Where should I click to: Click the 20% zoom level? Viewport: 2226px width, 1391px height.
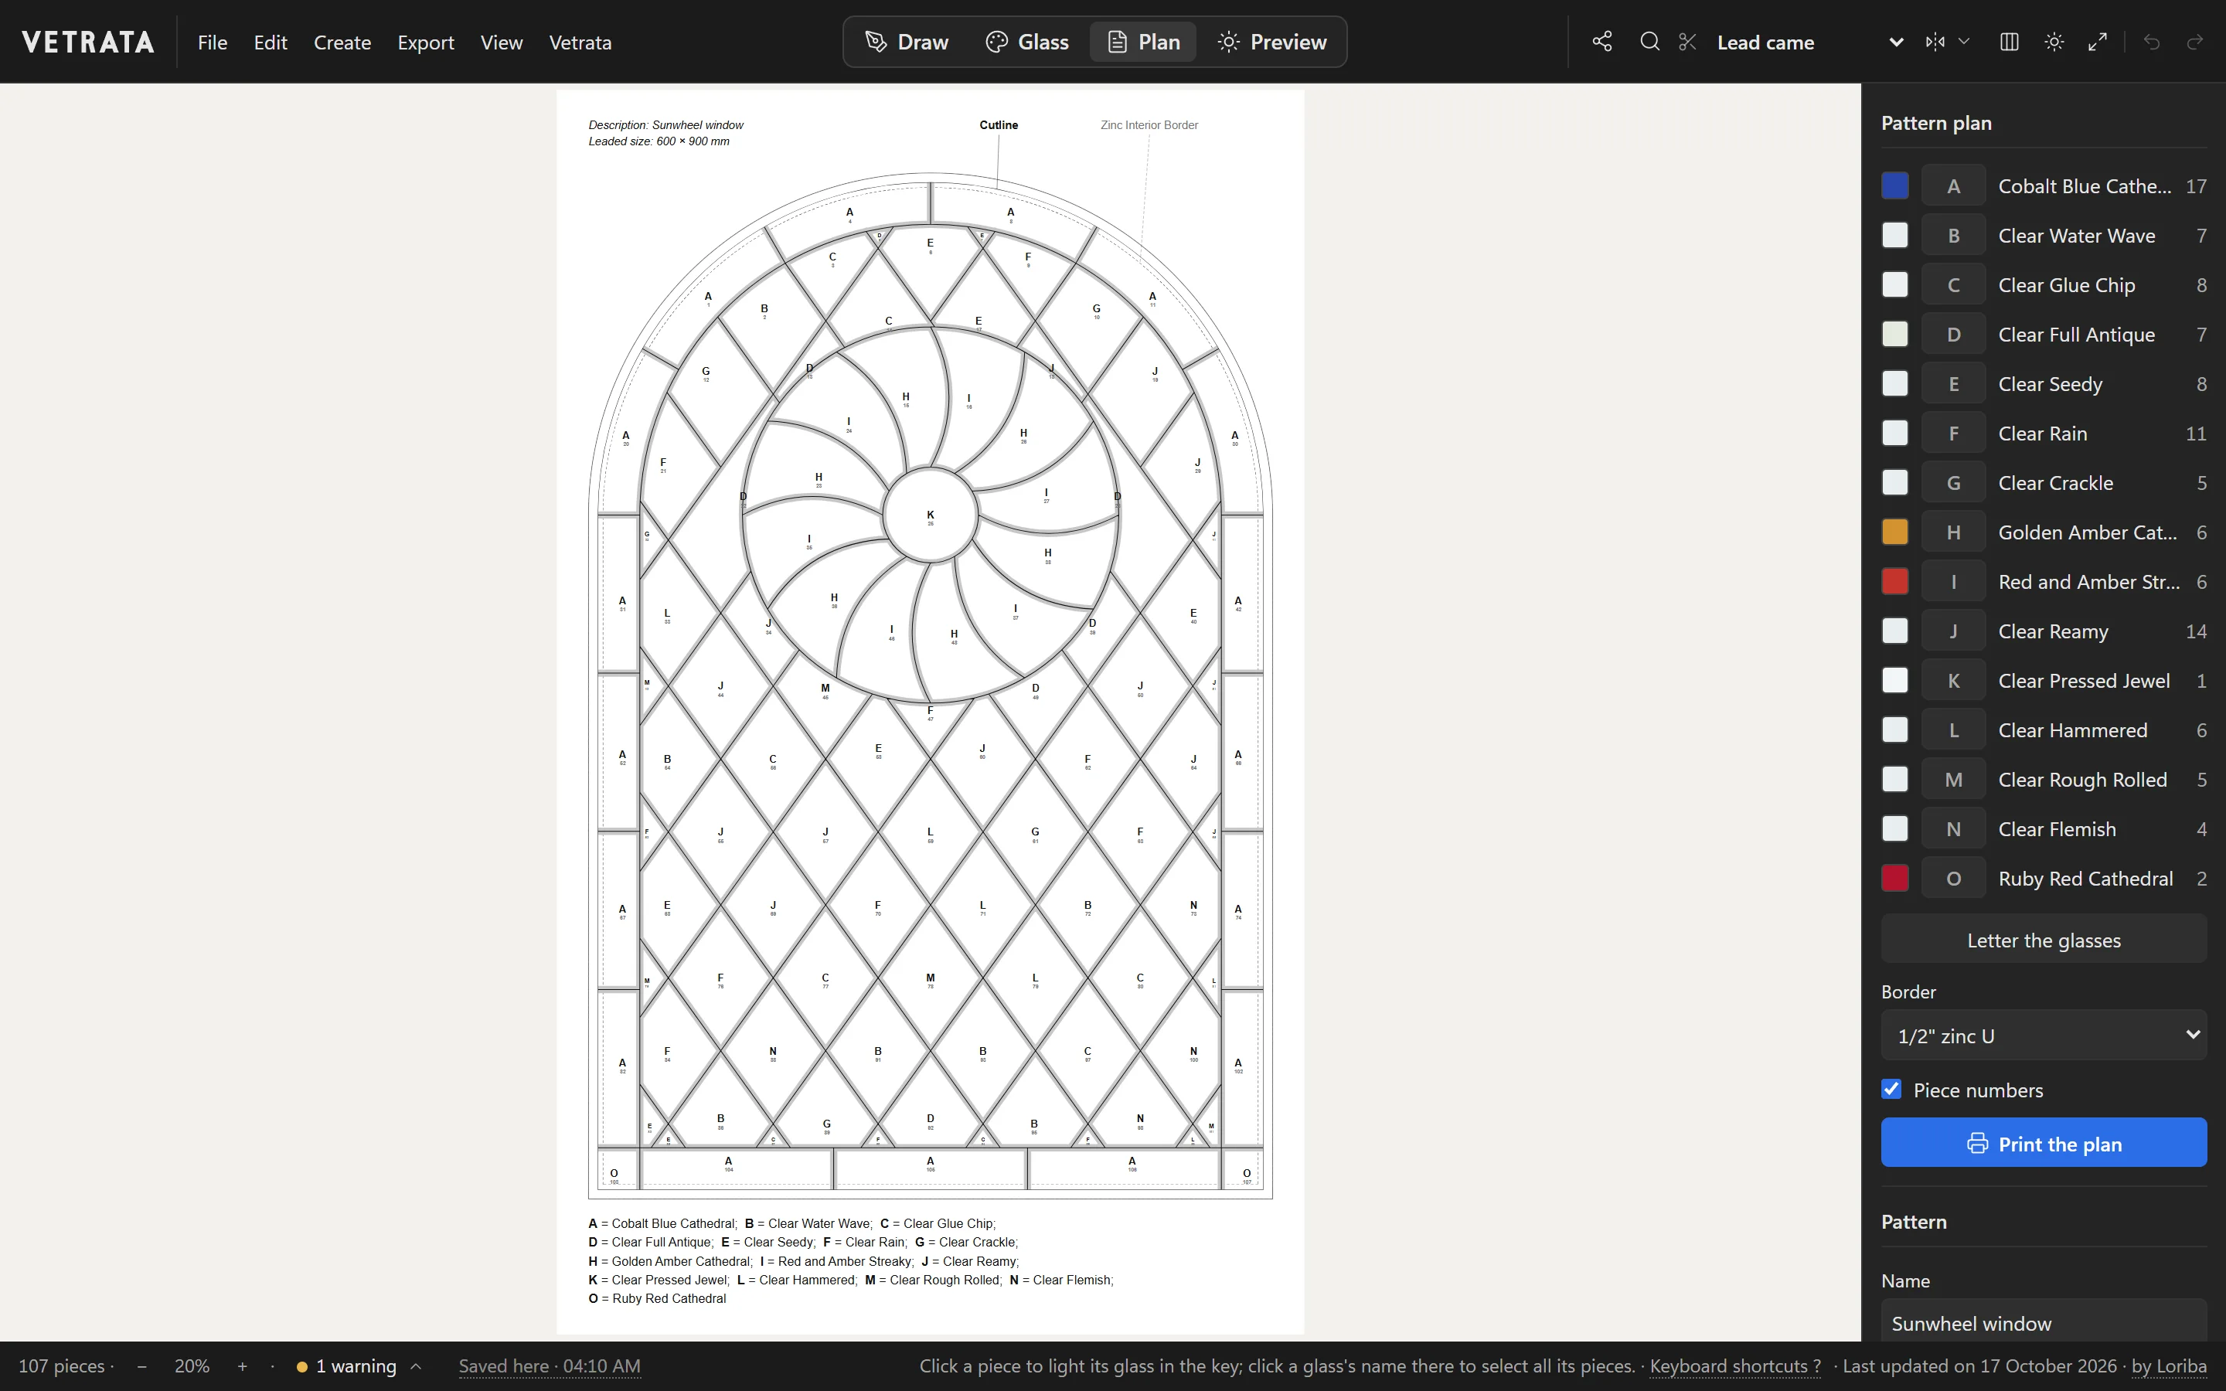pyautogui.click(x=192, y=1366)
